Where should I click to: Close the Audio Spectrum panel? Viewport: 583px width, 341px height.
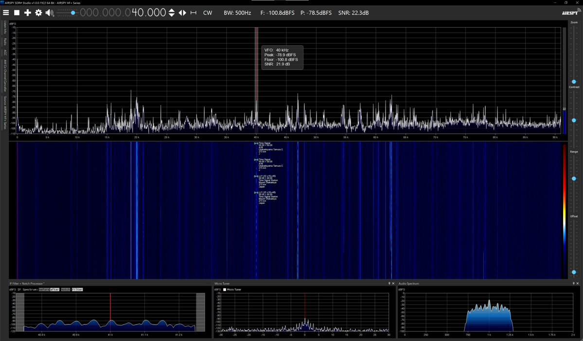point(578,284)
